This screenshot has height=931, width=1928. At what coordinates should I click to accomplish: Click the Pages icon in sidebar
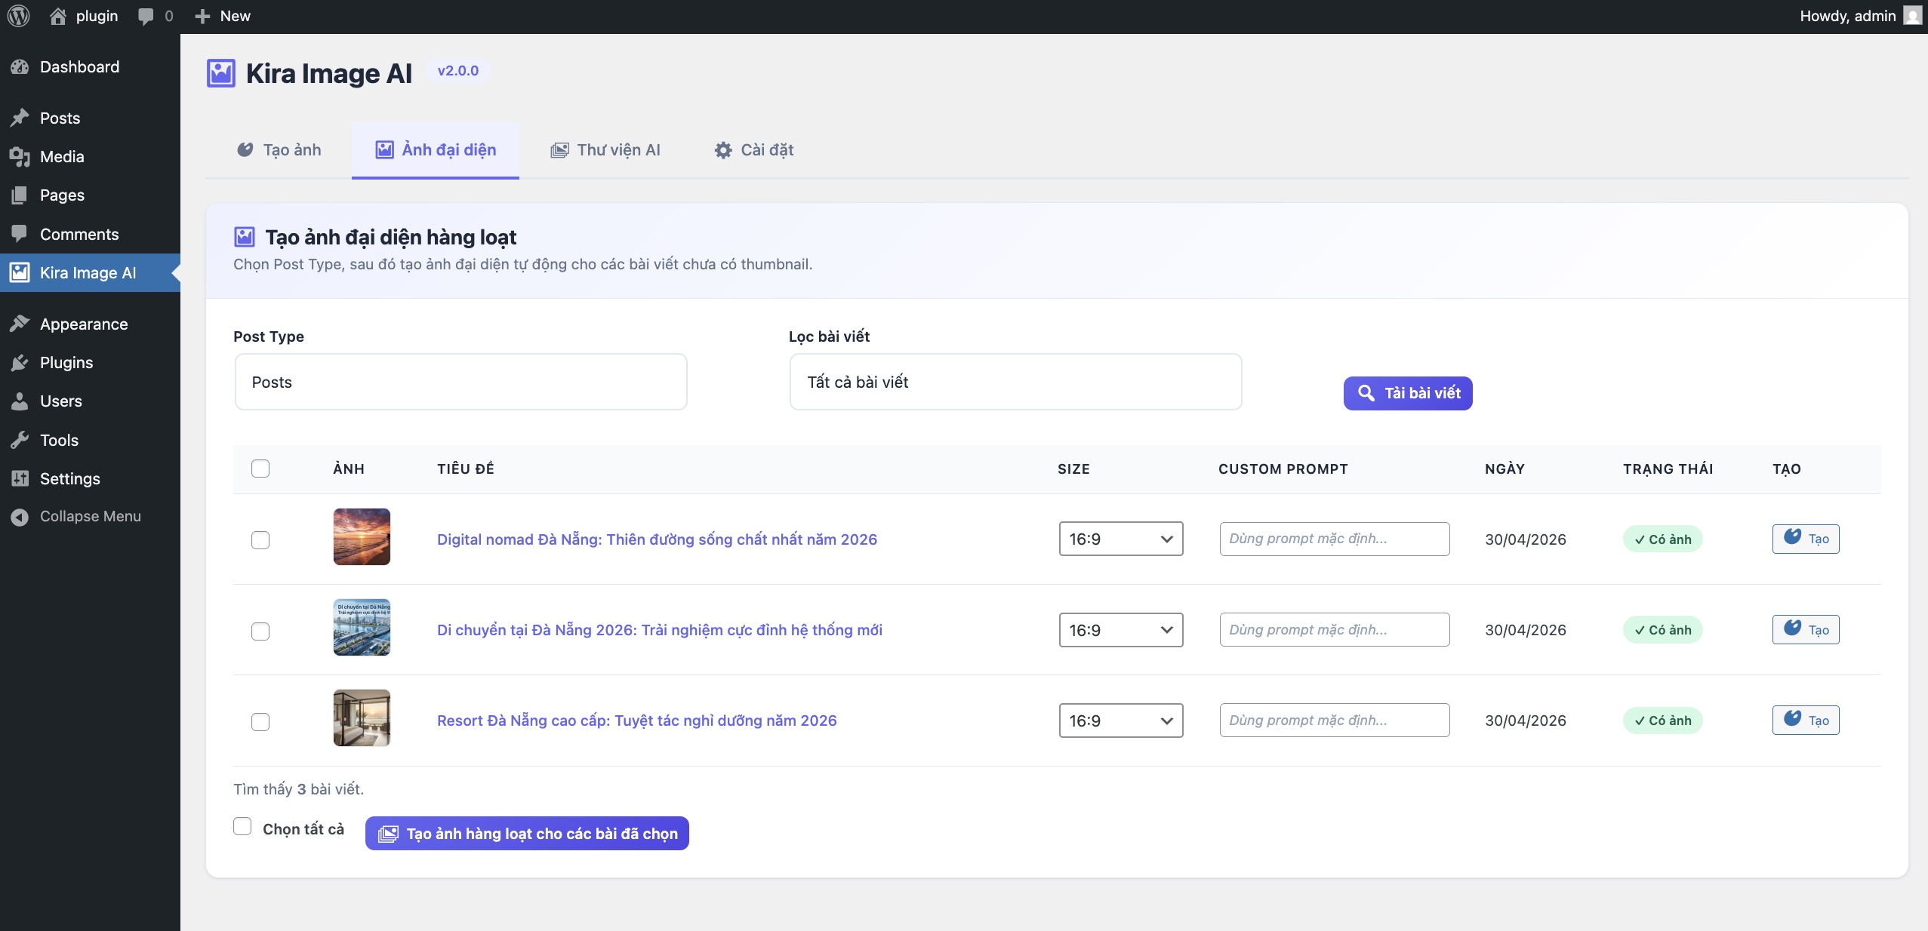tap(20, 195)
